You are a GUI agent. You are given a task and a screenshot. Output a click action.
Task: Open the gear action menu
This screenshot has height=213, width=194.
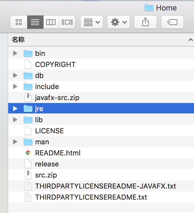[119, 22]
